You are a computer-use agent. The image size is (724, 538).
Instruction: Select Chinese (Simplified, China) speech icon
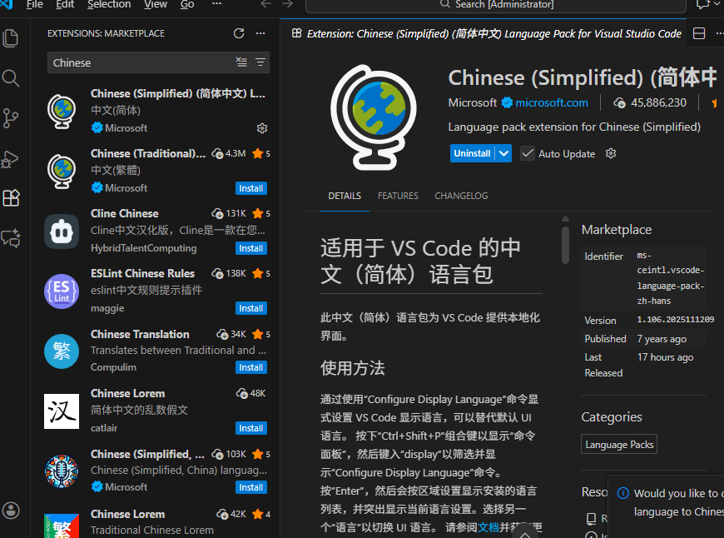[x=62, y=471]
